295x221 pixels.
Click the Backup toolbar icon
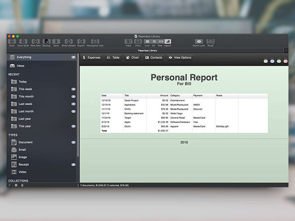coord(47,42)
